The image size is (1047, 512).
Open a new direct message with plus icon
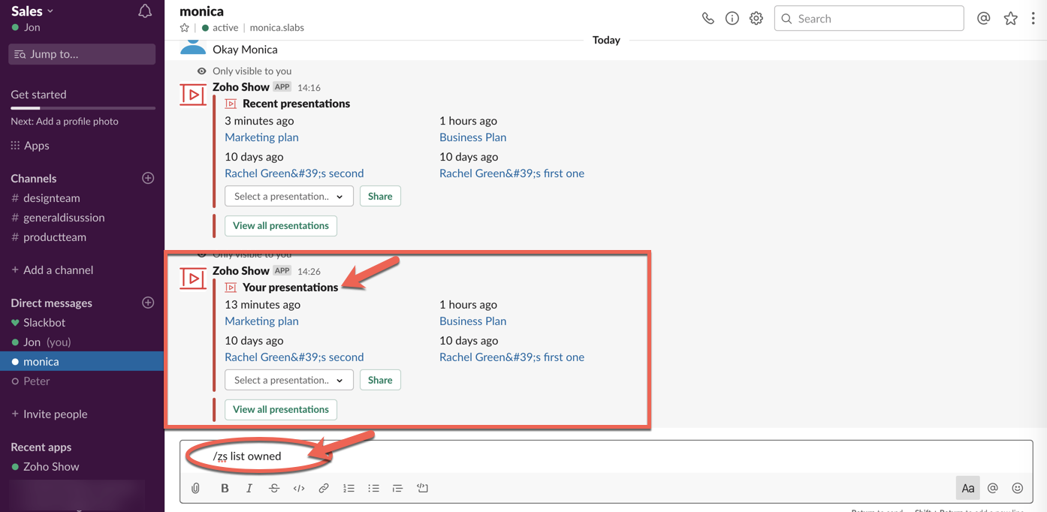[x=148, y=303]
